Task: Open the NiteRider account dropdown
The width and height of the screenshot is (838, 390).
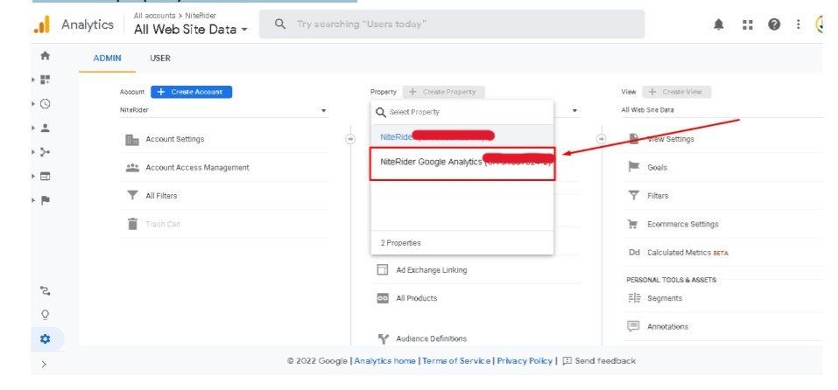Action: pyautogui.click(x=223, y=110)
